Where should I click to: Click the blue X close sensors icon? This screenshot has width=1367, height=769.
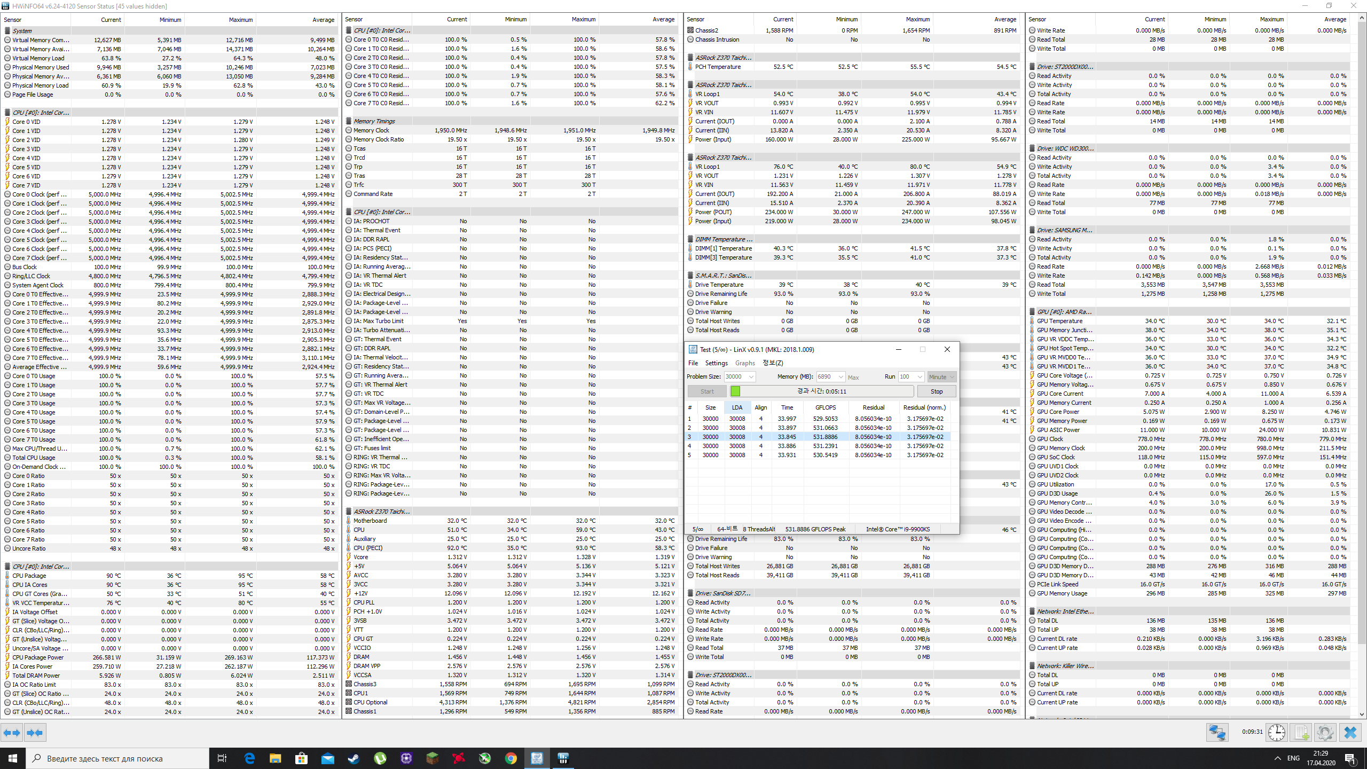point(1350,733)
